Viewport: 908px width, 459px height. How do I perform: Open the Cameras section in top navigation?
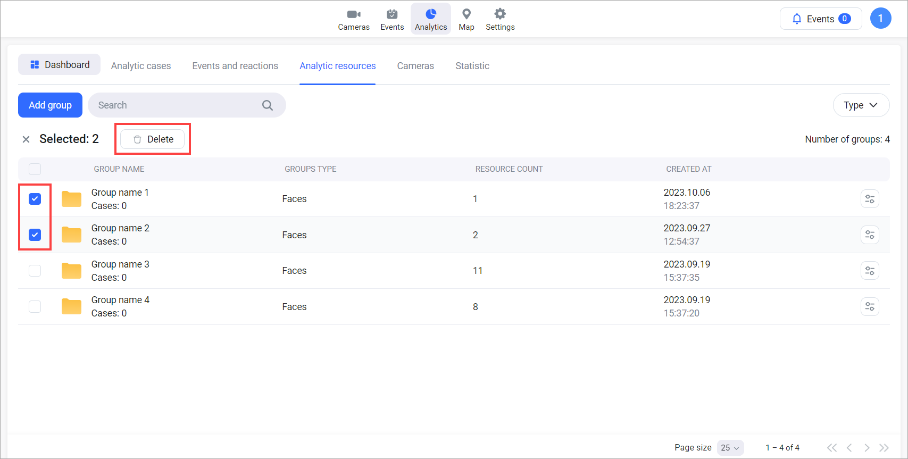pyautogui.click(x=353, y=19)
